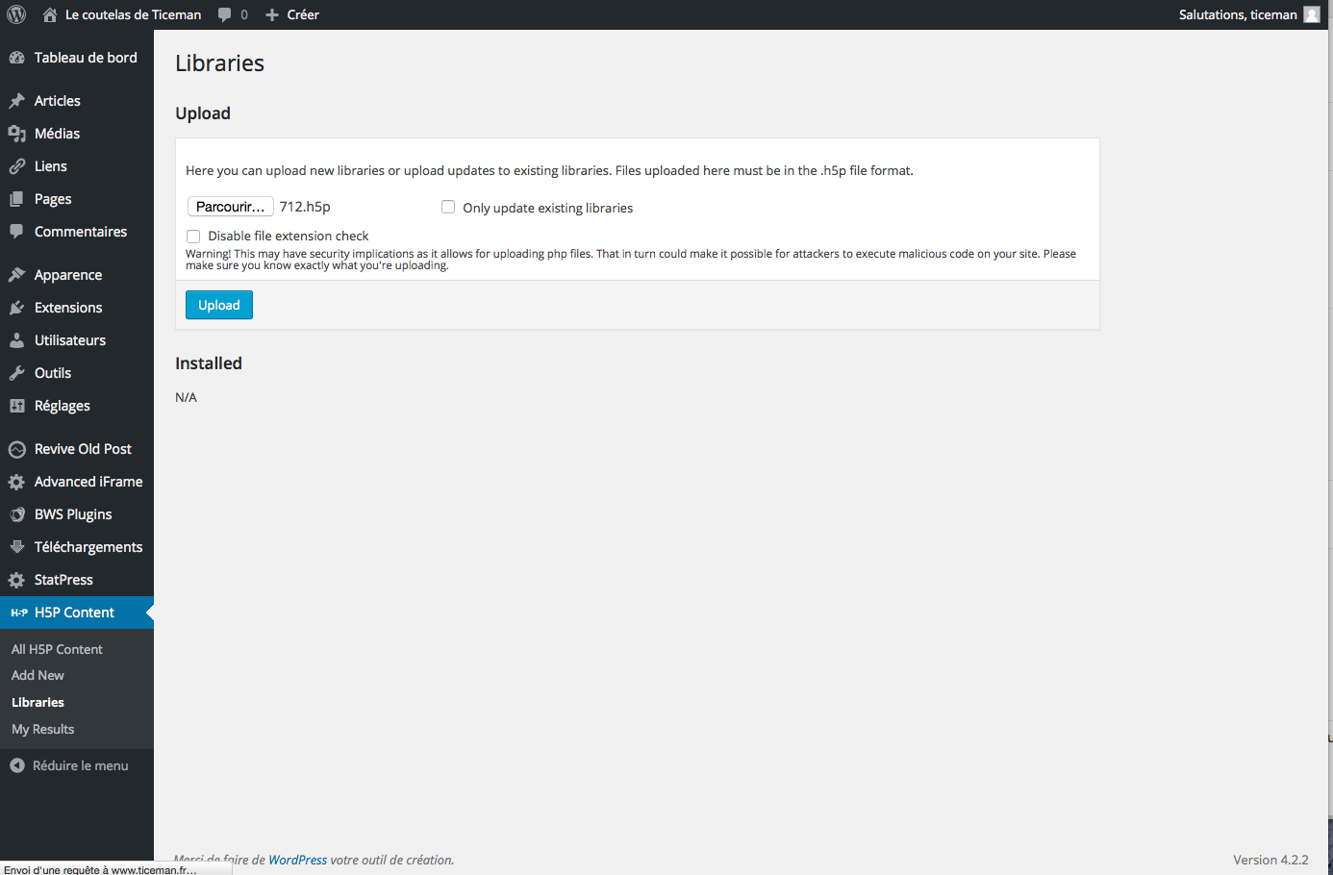Open Tableau de bord menu
Image resolution: width=1333 pixels, height=875 pixels.
click(77, 58)
